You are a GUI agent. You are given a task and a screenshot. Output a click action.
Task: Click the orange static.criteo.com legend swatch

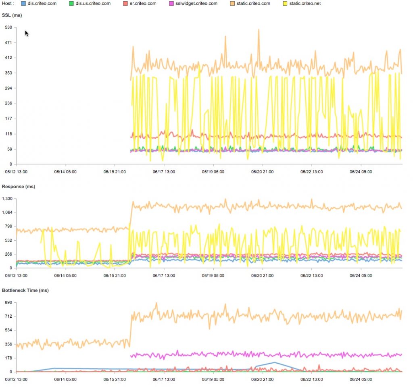232,4
